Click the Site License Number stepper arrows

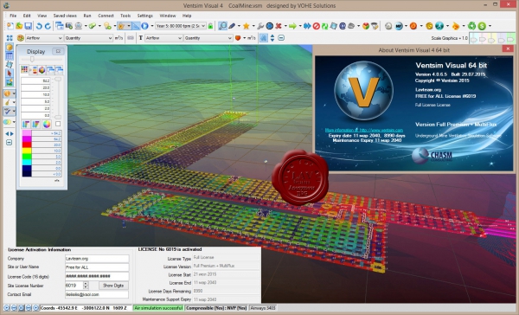click(x=86, y=286)
